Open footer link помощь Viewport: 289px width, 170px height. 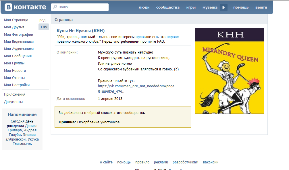click(124, 162)
